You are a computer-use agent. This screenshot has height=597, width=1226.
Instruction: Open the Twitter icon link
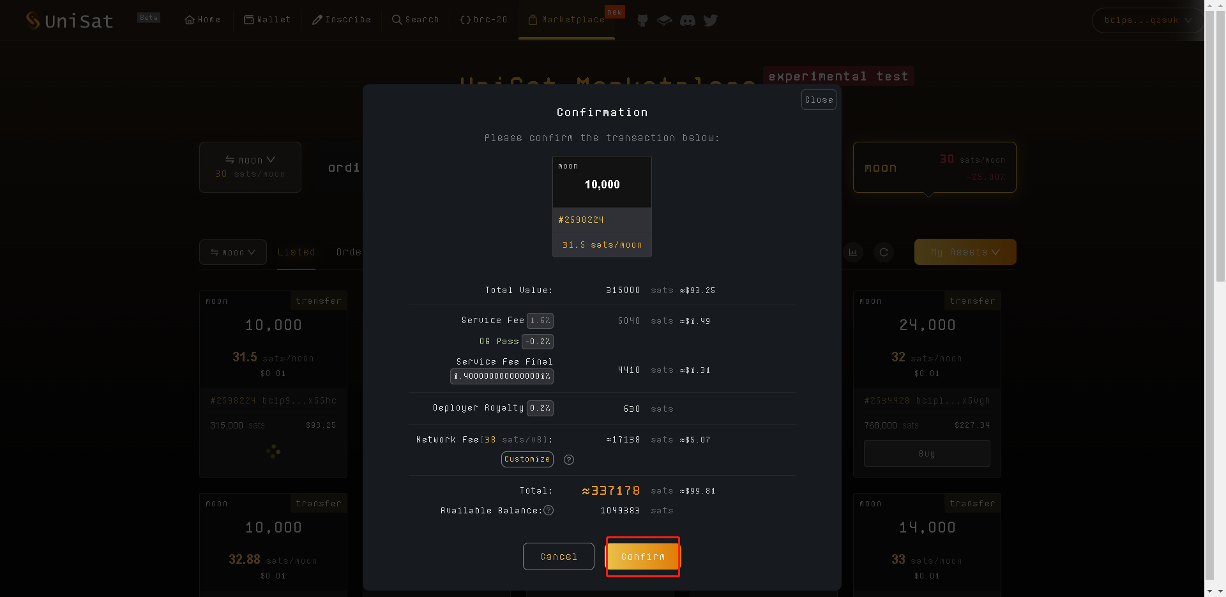pyautogui.click(x=711, y=20)
